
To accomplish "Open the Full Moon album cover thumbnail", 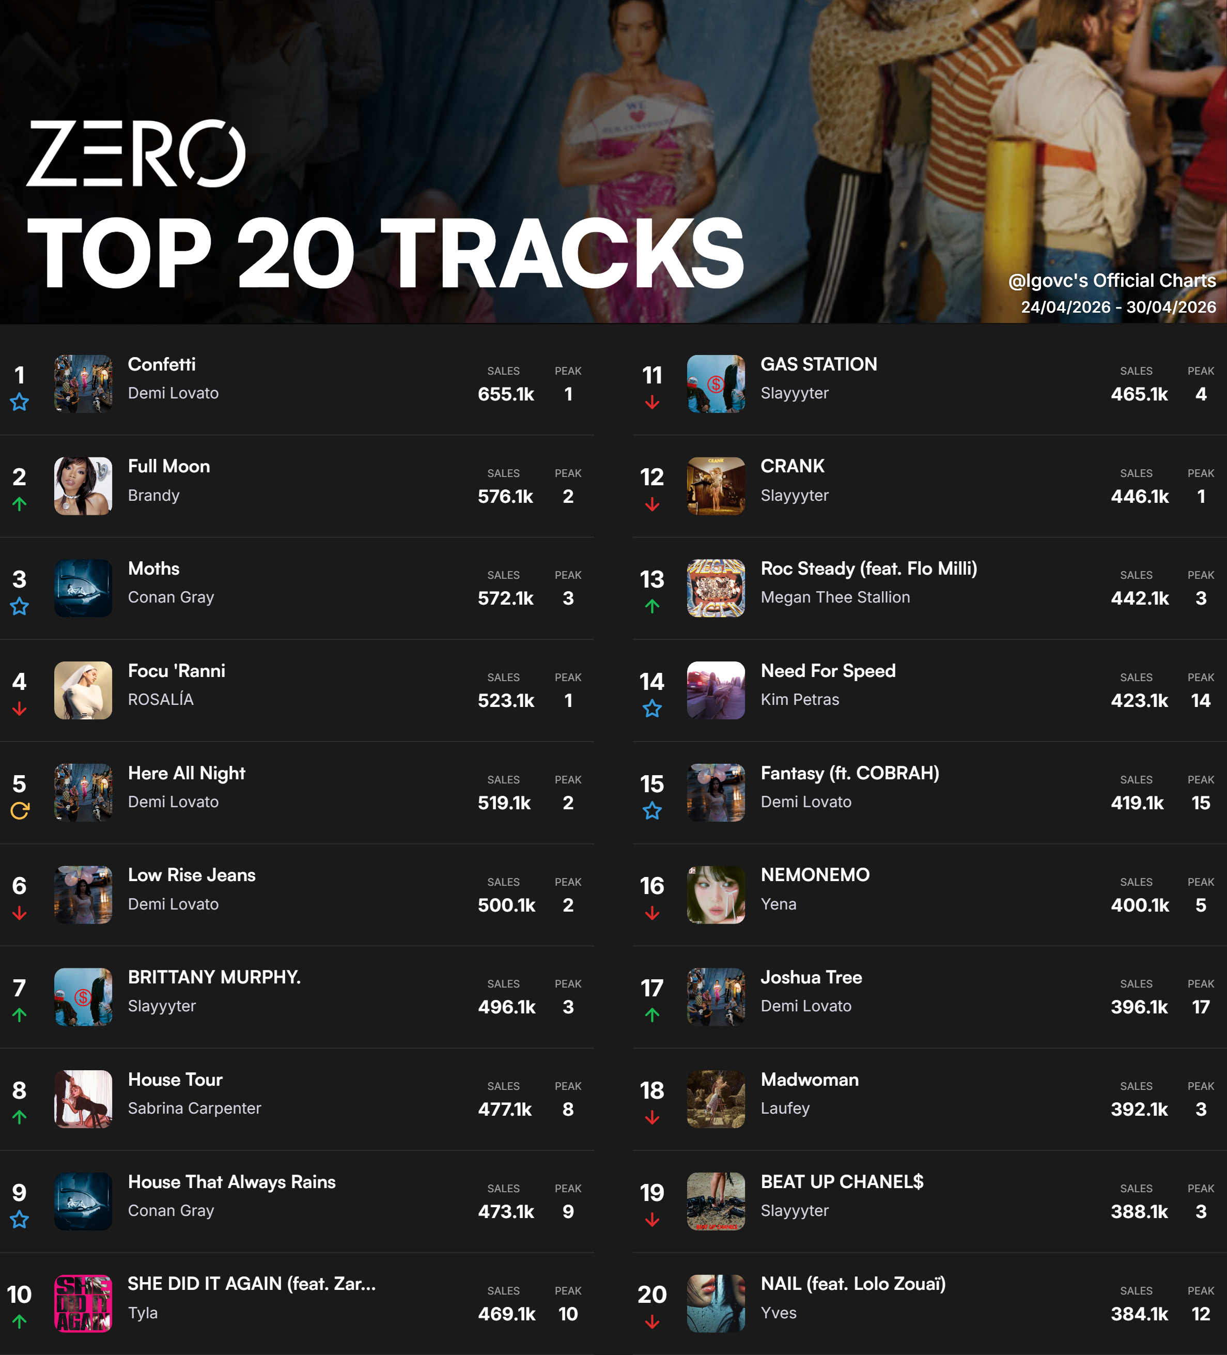I will pos(83,486).
